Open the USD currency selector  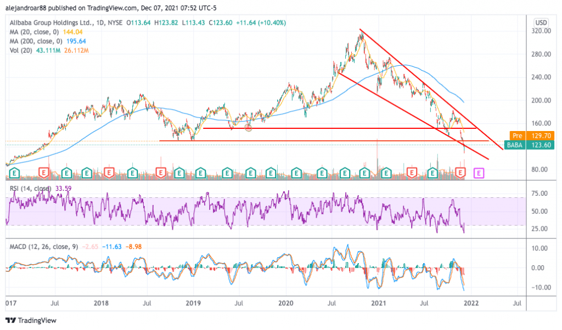point(541,22)
